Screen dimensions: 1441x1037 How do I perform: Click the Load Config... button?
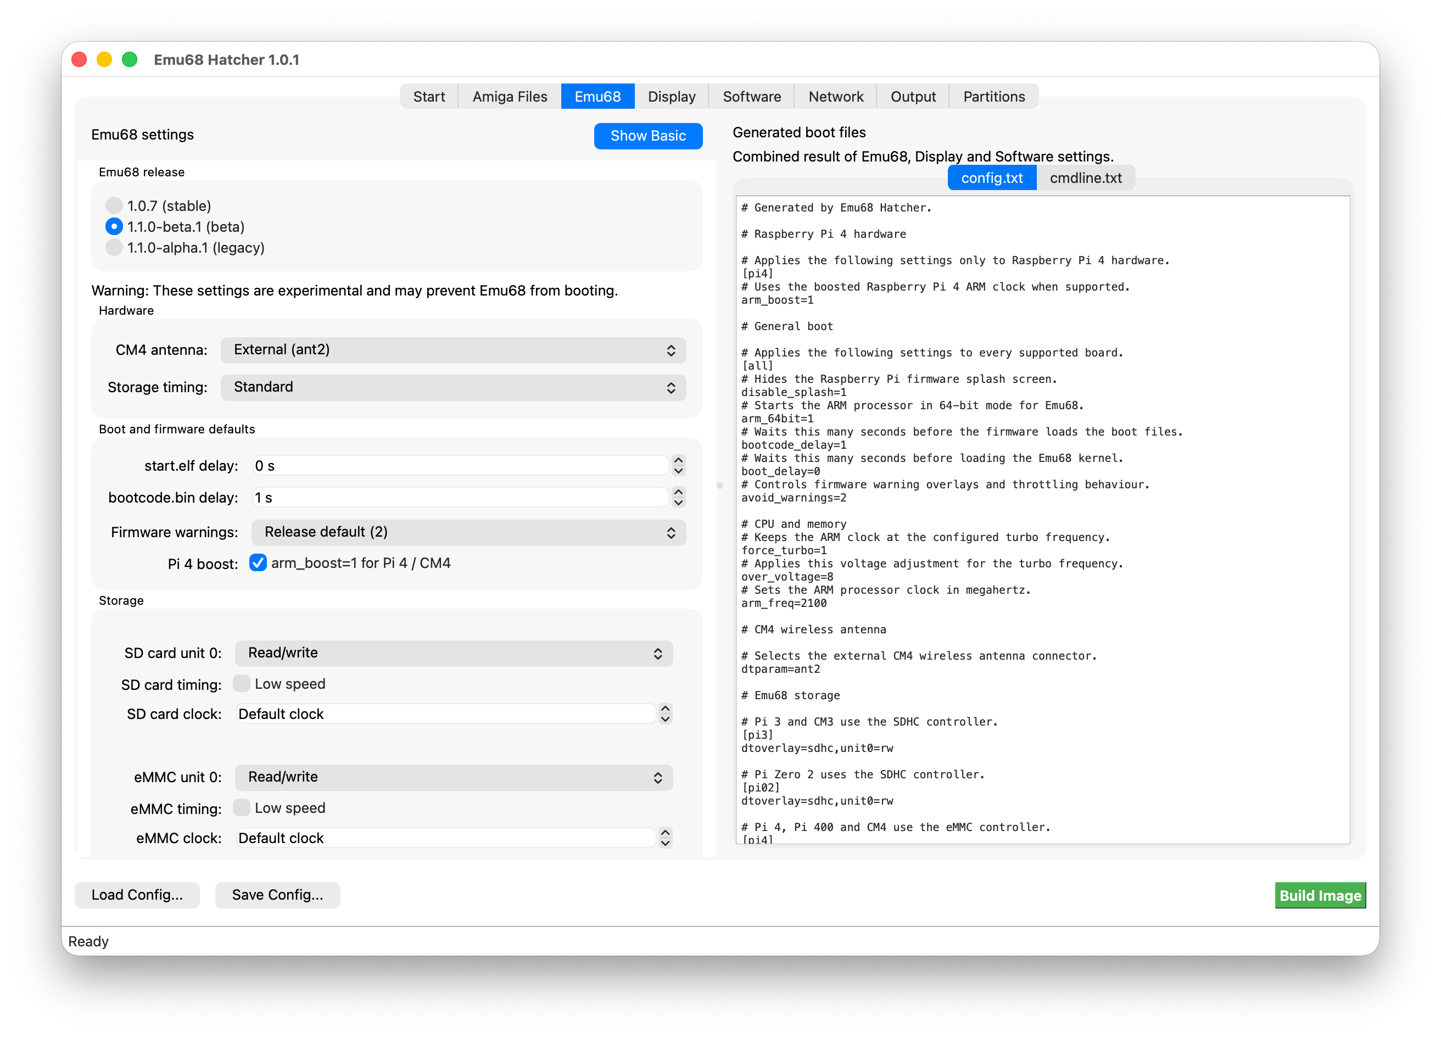(x=137, y=895)
